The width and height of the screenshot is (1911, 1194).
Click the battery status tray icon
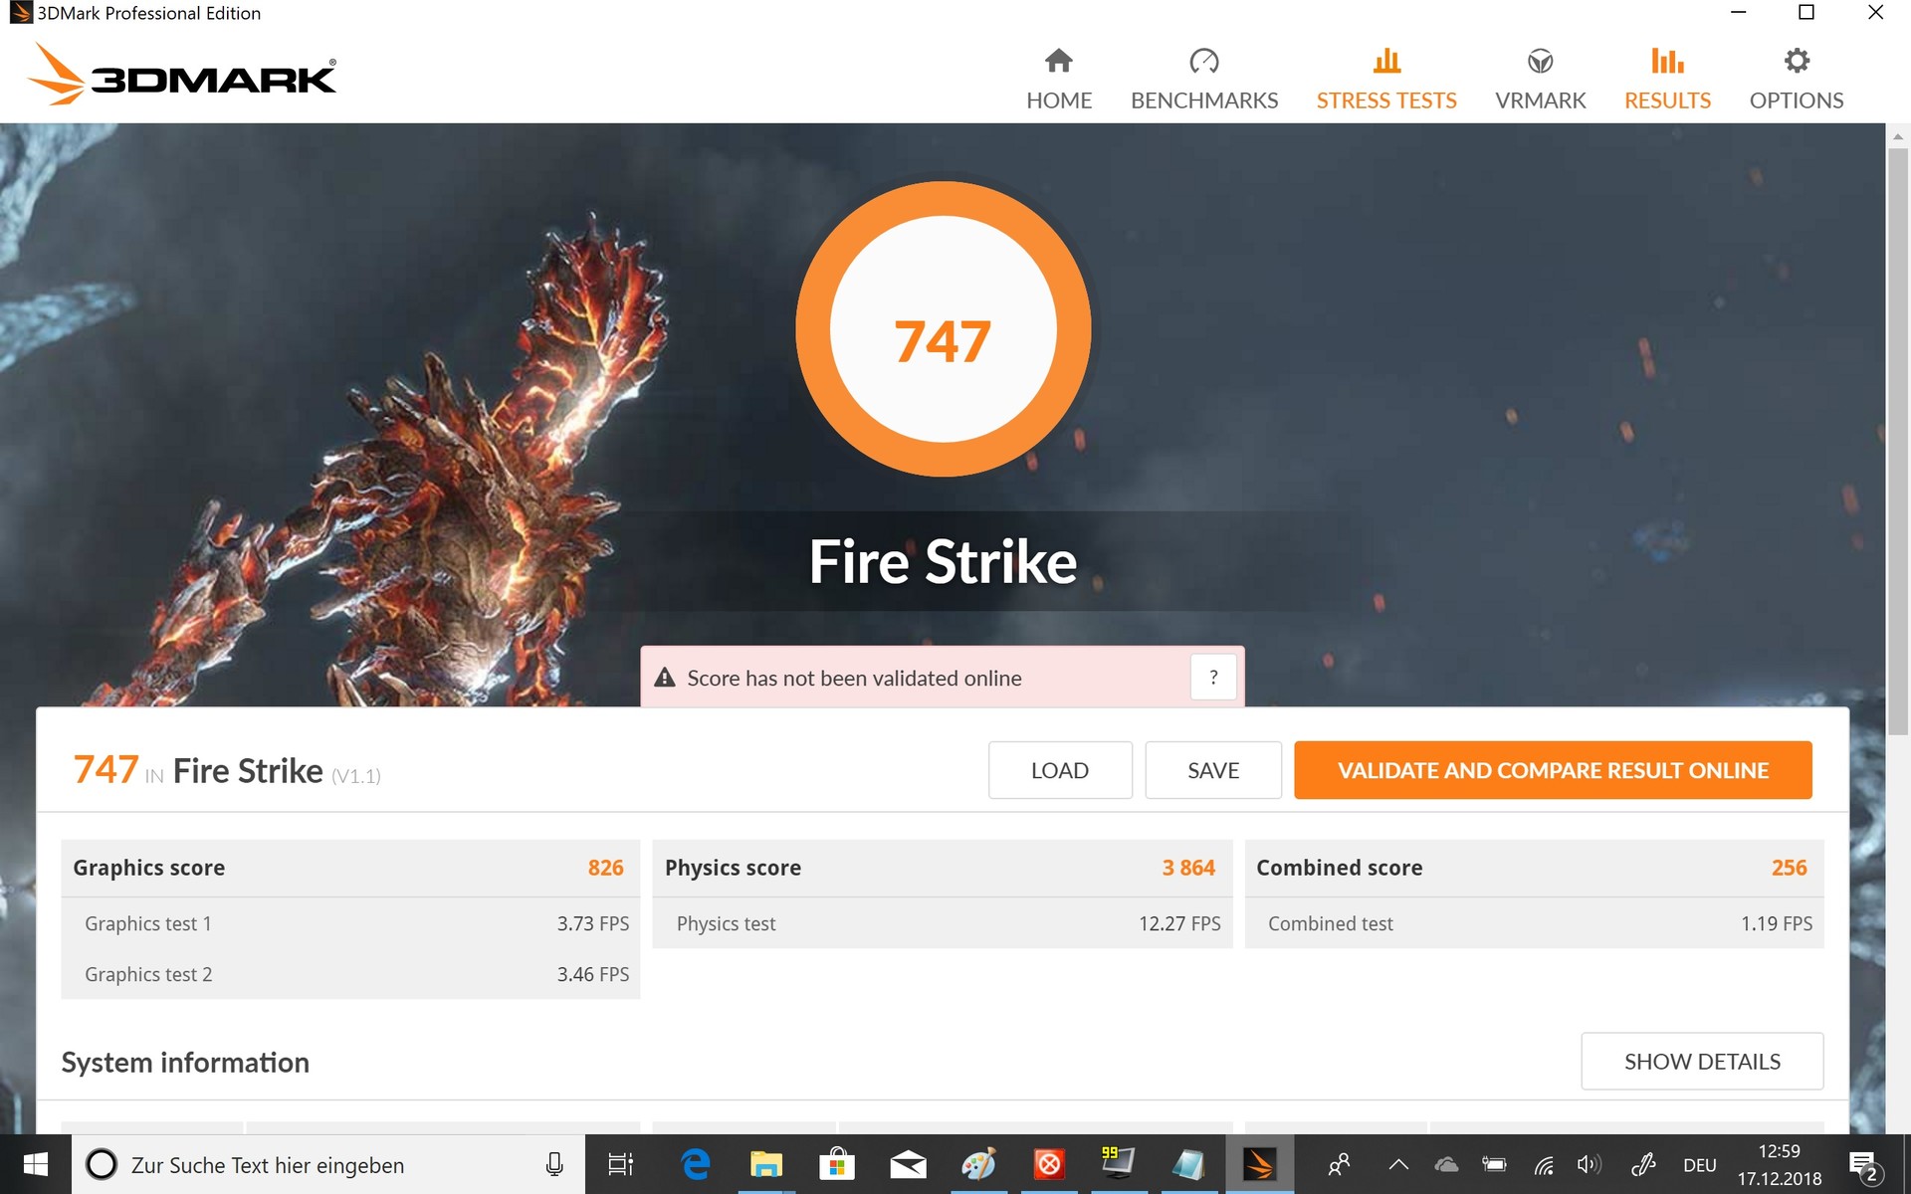coord(1494,1164)
